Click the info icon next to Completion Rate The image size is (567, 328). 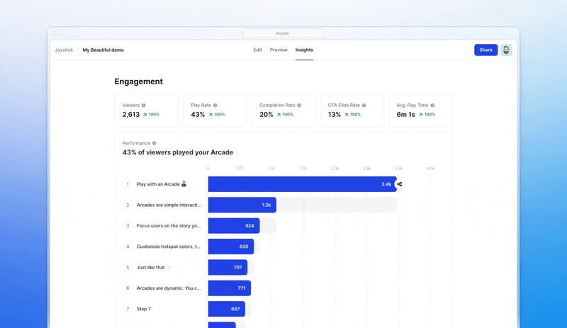pyautogui.click(x=299, y=106)
